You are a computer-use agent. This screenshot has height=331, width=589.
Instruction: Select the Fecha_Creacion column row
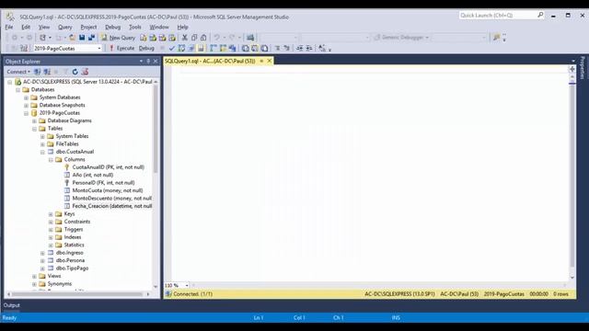pyautogui.click(x=112, y=206)
